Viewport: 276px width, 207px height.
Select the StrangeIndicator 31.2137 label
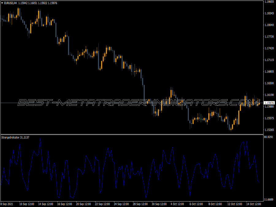(15, 137)
